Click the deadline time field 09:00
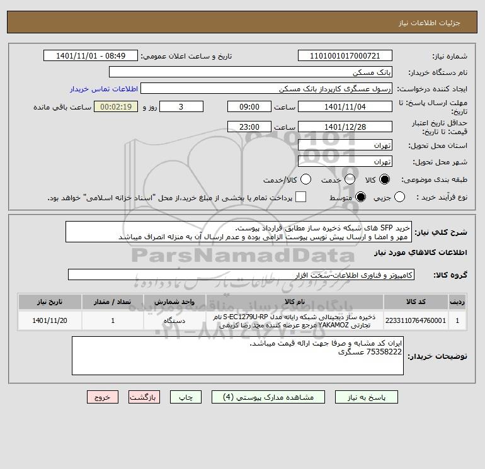 249,106
